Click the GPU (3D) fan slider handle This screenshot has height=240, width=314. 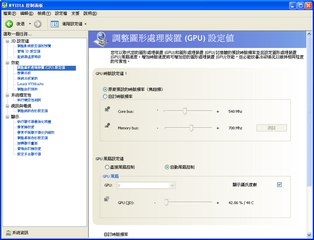coord(166,203)
